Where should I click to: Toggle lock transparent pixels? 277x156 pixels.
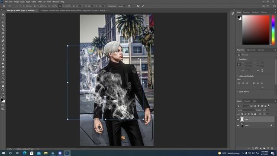(x=242, y=114)
